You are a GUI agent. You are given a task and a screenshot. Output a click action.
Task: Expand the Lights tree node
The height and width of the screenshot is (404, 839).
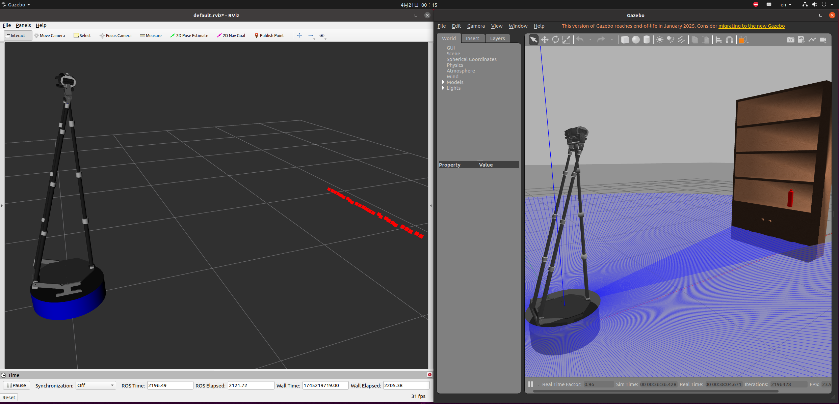443,88
